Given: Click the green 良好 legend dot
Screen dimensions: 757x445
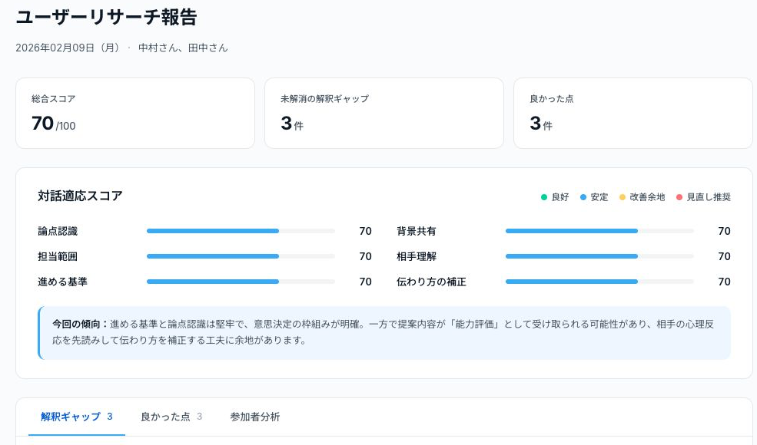Looking at the screenshot, I should click(544, 197).
